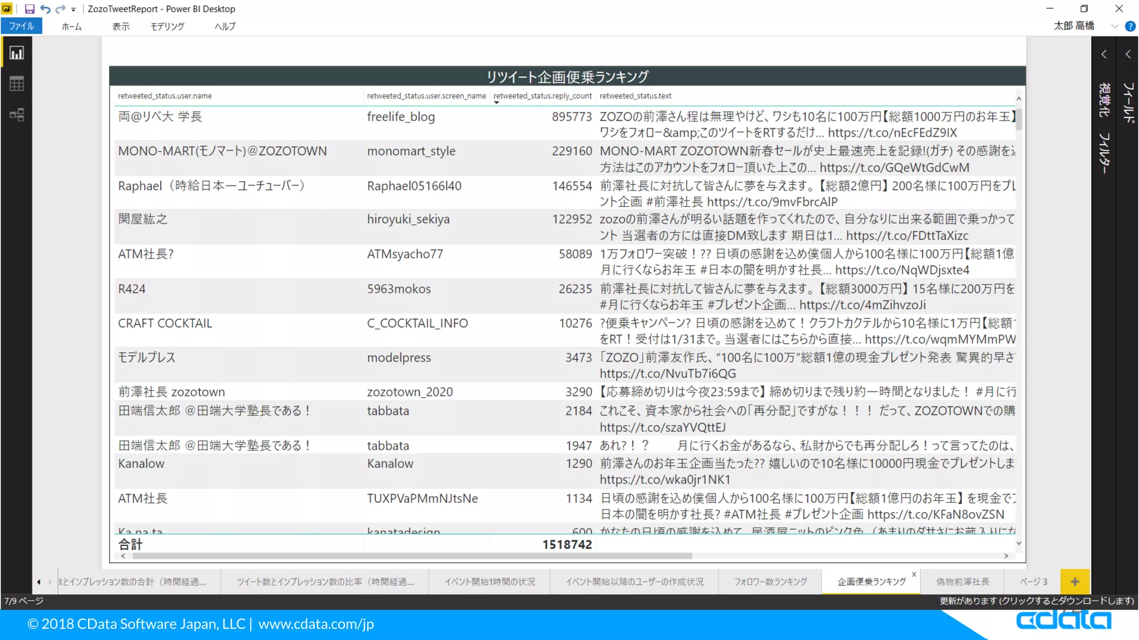Viewport: 1139px width, 640px height.
Task: Select the freelife_blog screen name cell
Action: (x=401, y=117)
